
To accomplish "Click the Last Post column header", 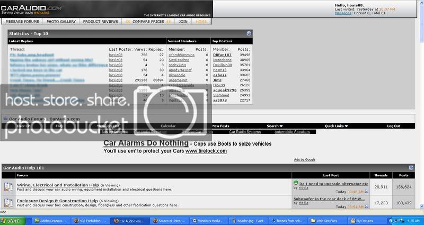I will [x=331, y=175].
